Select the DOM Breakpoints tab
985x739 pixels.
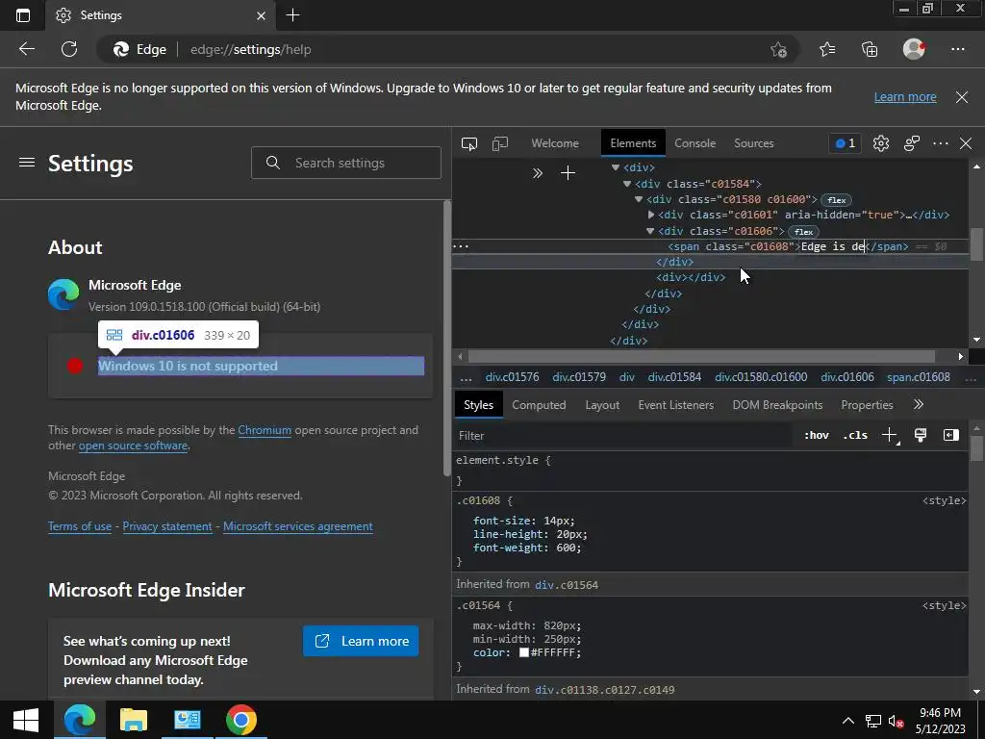click(x=777, y=405)
